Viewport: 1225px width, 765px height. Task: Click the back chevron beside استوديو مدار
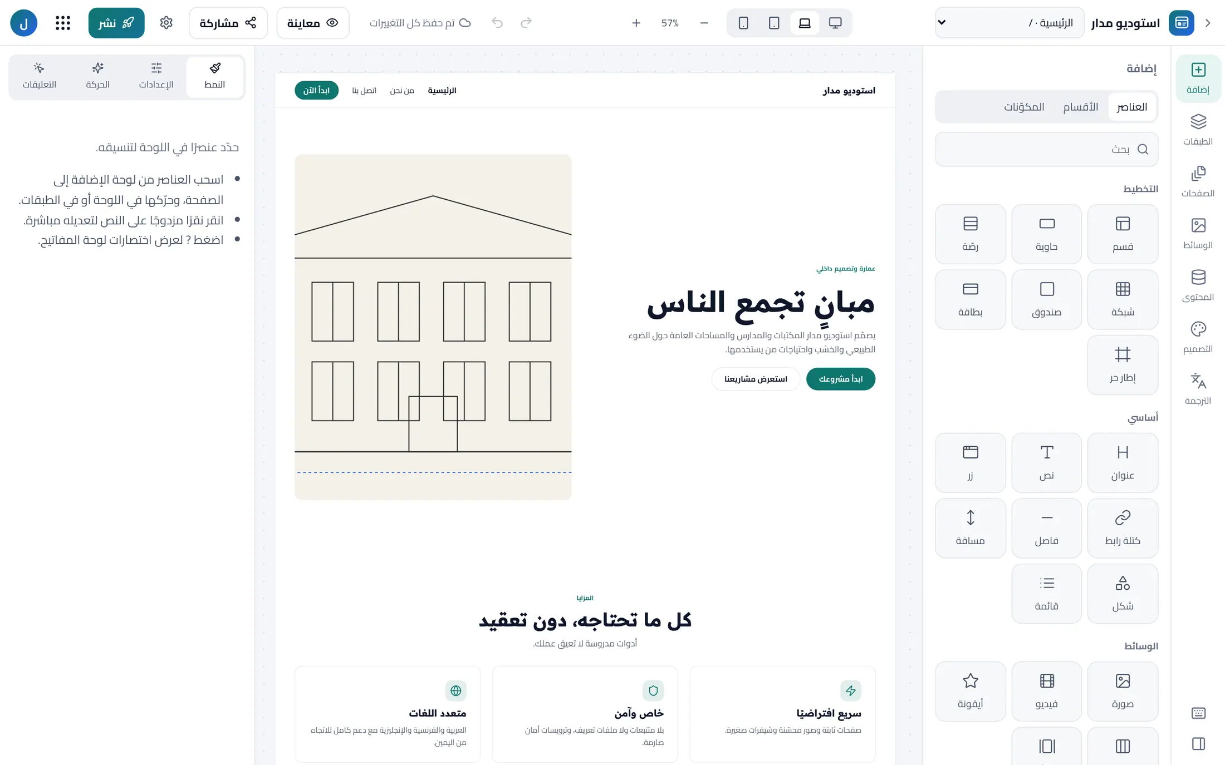(1208, 23)
